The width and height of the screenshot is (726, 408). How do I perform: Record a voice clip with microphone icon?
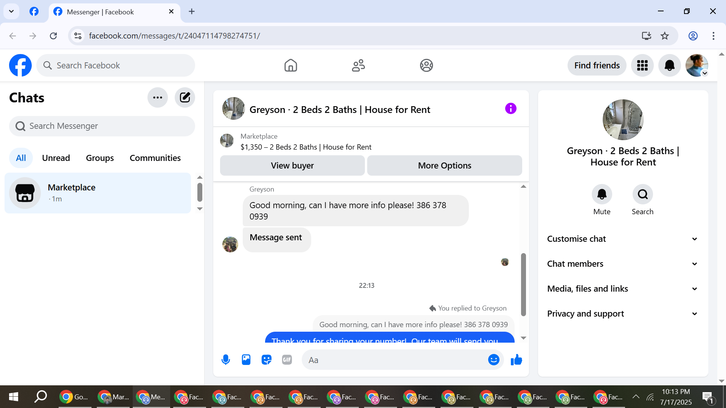[226, 360]
